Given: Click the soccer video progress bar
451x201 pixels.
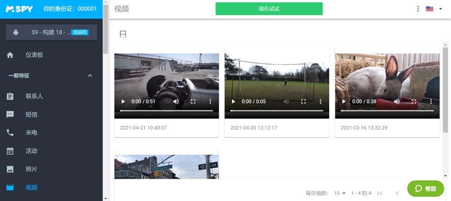Looking at the screenshot, I should (277, 111).
